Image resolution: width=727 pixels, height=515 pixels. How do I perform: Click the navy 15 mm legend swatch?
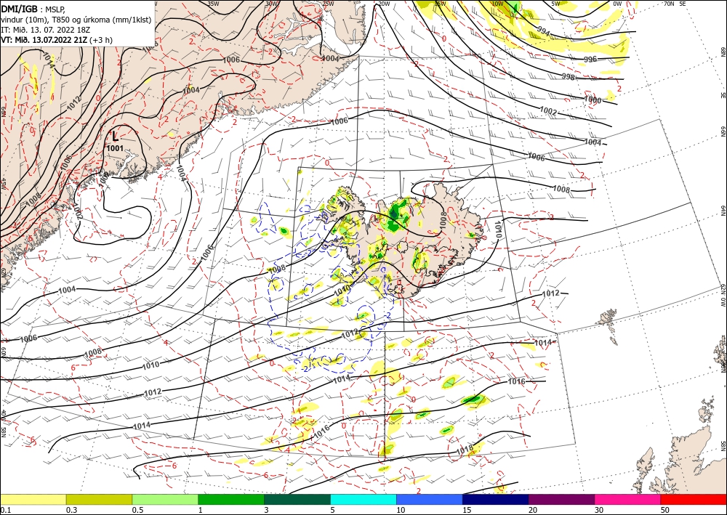point(496,499)
